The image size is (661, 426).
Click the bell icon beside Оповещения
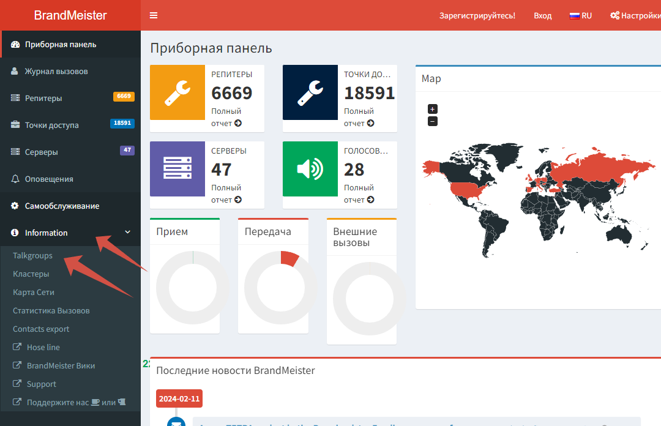coord(15,179)
